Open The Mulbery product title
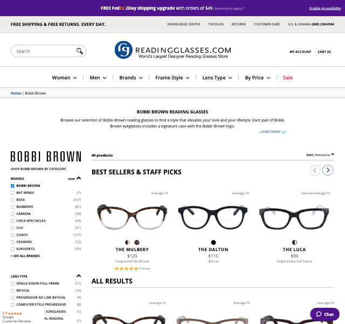The height and width of the screenshot is (324, 345). coord(132,249)
